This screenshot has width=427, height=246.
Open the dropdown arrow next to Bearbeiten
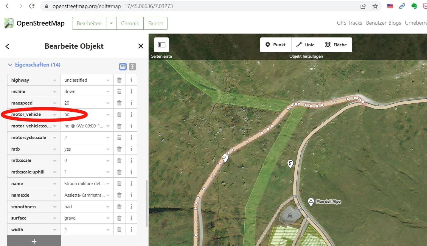tap(111, 23)
